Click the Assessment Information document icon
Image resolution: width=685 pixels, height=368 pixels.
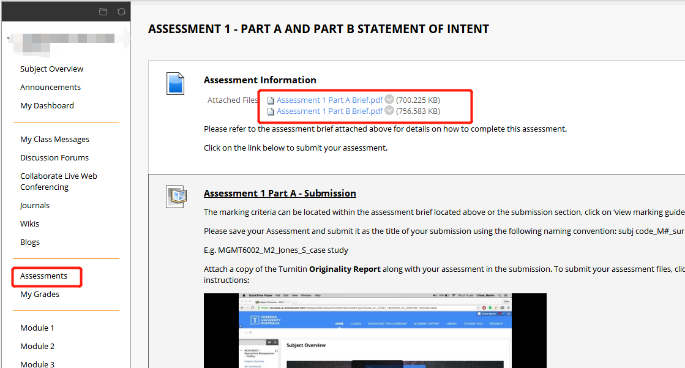click(x=175, y=83)
